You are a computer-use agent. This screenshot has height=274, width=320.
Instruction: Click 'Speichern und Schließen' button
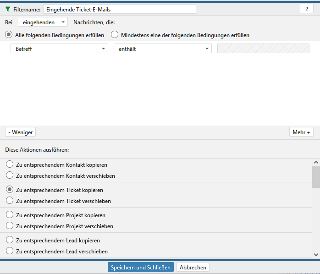141,267
